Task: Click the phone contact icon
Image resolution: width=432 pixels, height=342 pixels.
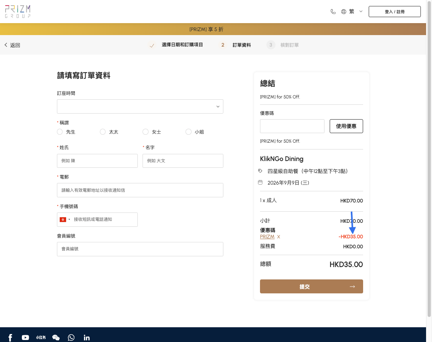Action: 333,12
